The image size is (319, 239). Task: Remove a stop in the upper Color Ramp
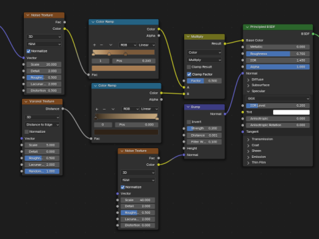[x=102, y=45]
